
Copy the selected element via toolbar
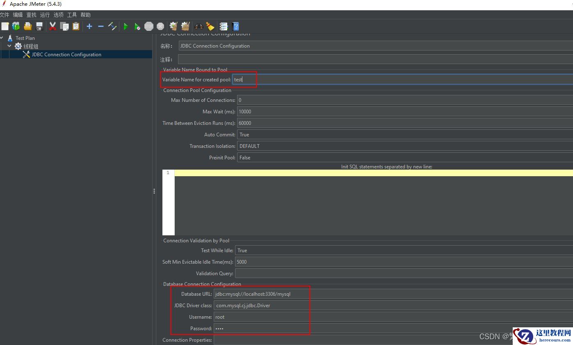coord(64,26)
